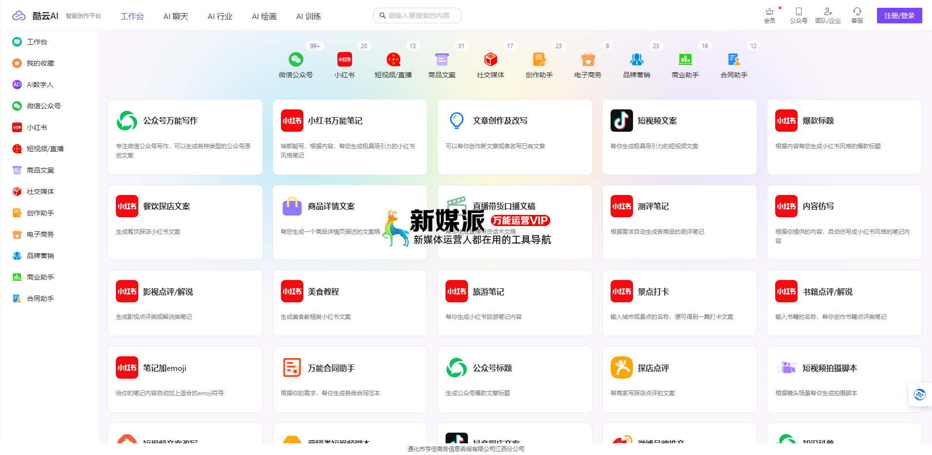
Task: Open the 会员 membership crown icon
Action: pyautogui.click(x=769, y=11)
